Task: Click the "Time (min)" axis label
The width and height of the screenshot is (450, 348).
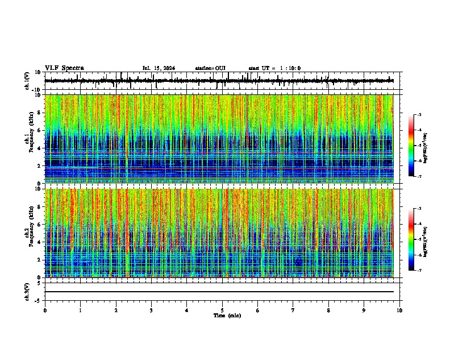Action: (227, 316)
